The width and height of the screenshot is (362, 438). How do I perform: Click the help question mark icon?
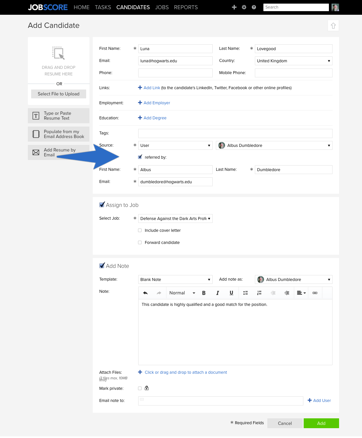(x=254, y=7)
